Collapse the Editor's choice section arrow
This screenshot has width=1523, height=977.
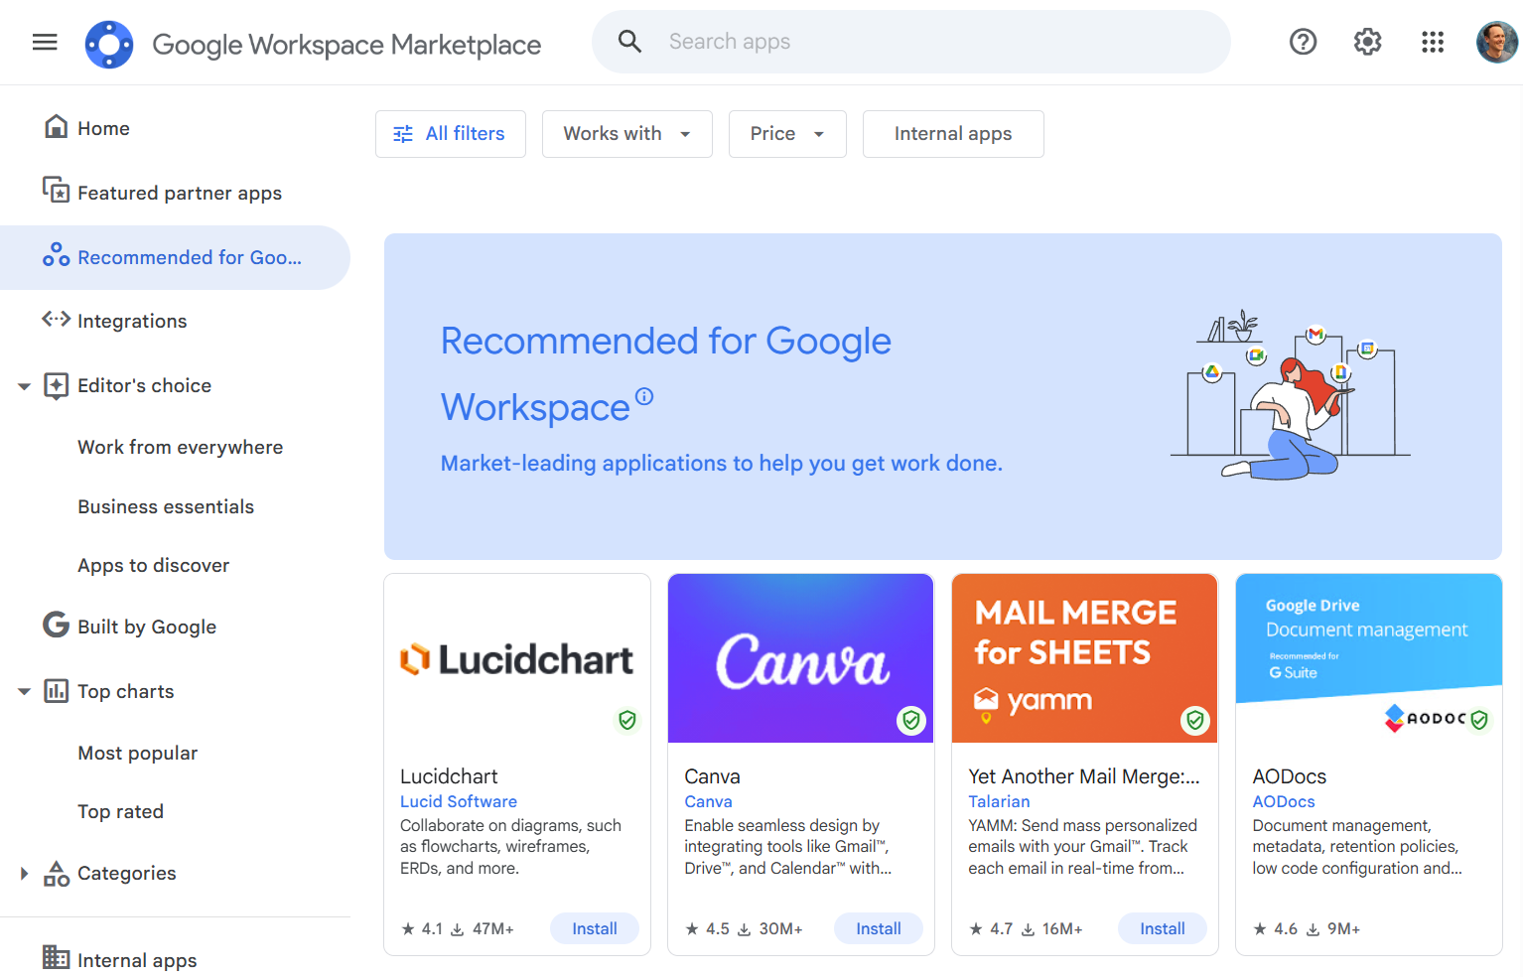(x=24, y=386)
